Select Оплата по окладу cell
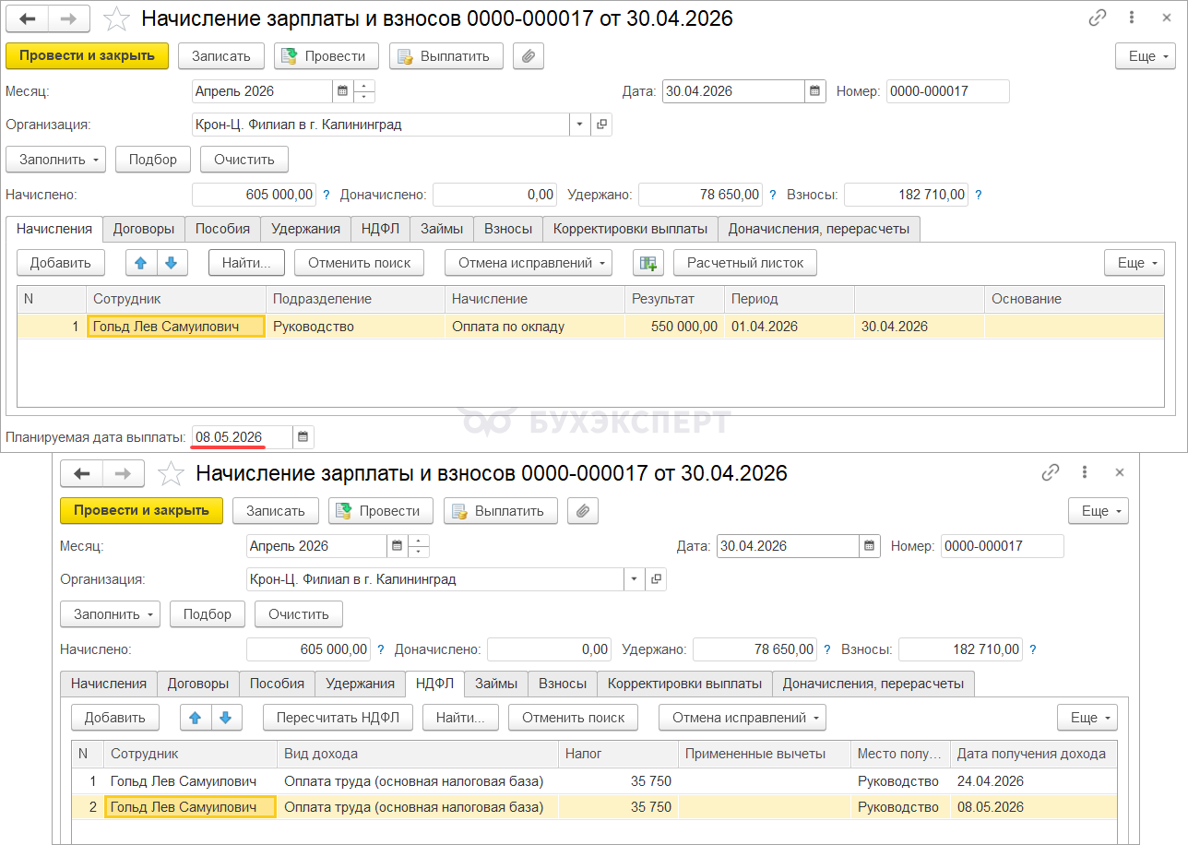Image resolution: width=1188 pixels, height=845 pixels. (x=535, y=327)
